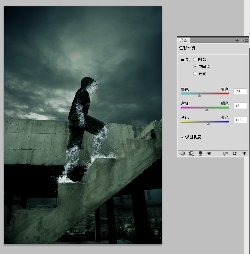Viewport: 250px width, 254px height.
Task: Select the 高光 tone radio button
Action: click(x=195, y=74)
